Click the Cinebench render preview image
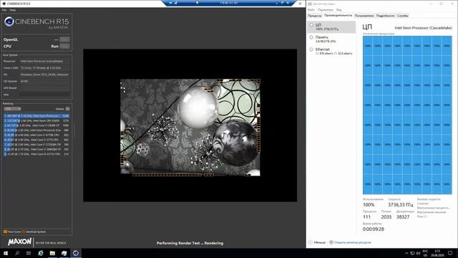Screen dimensions: 458x258 [x=190, y=128]
